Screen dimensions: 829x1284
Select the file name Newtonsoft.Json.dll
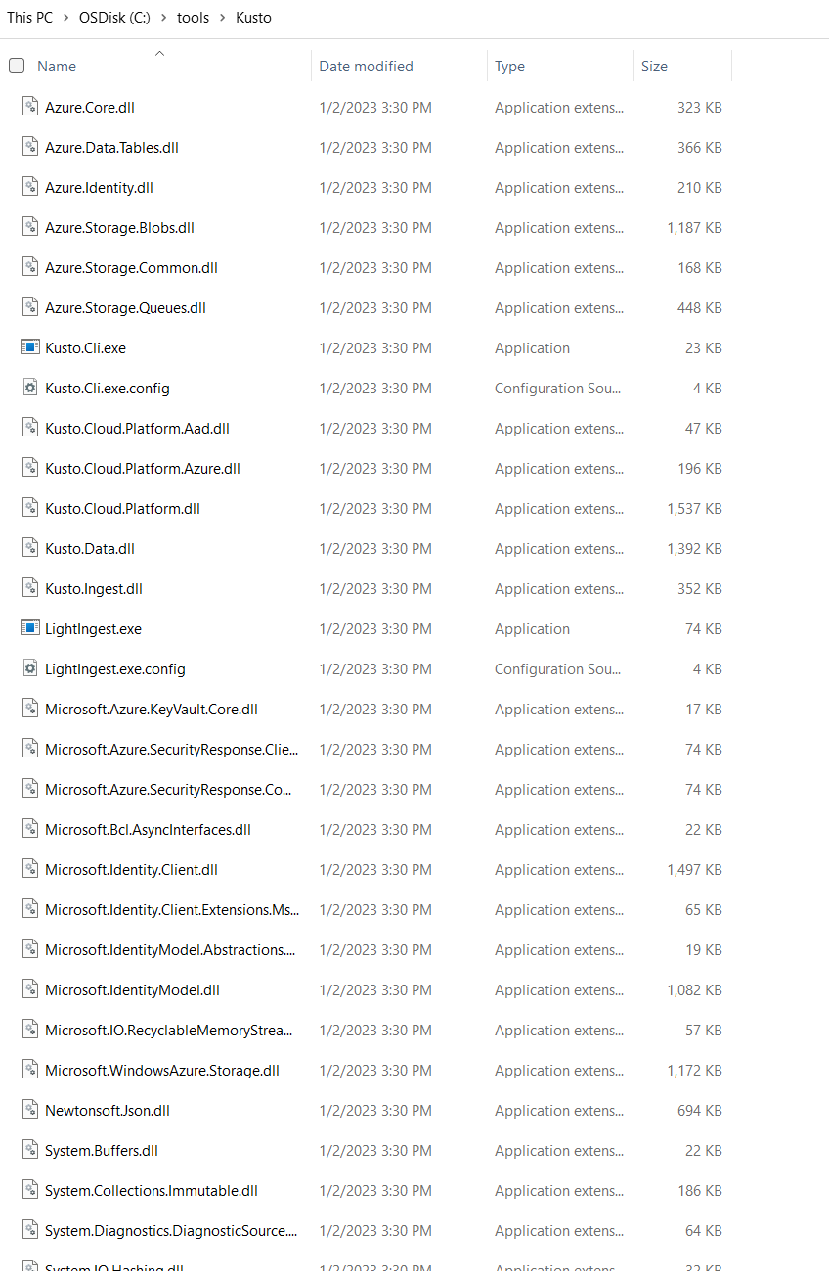coord(108,1111)
